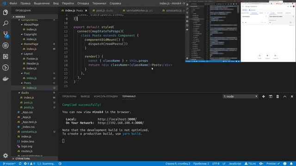
Task: Open terminal selector dropdown 1: node
Action: 240,96
